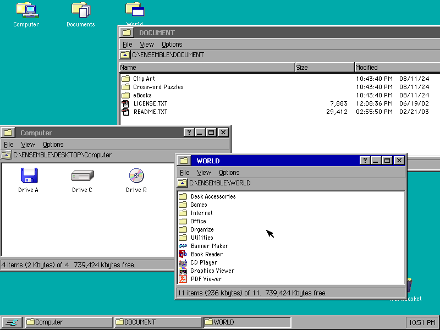This screenshot has width=440, height=330.
Task: Open View menu in Computer window
Action: tap(28, 145)
